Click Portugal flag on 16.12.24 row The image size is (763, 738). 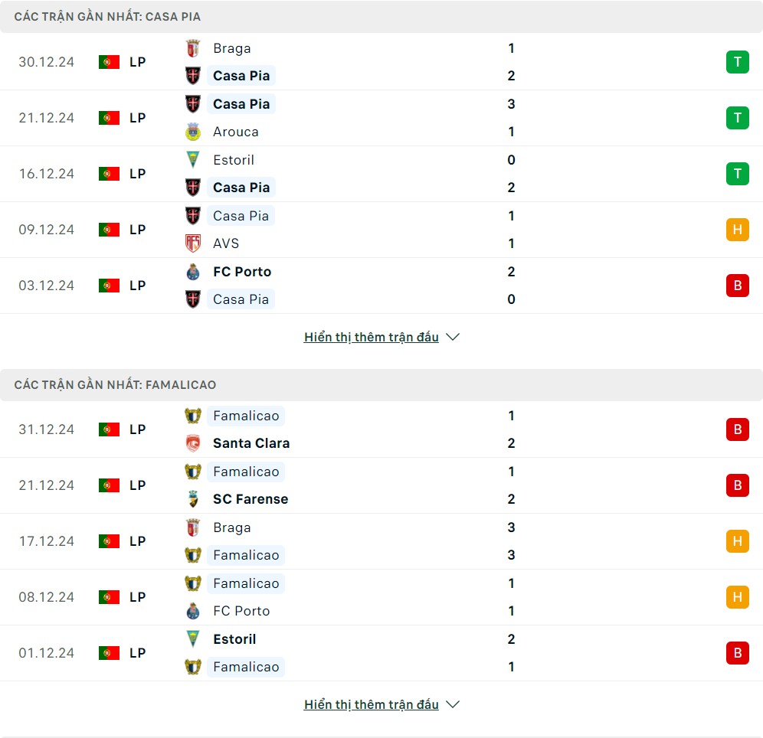click(x=109, y=174)
